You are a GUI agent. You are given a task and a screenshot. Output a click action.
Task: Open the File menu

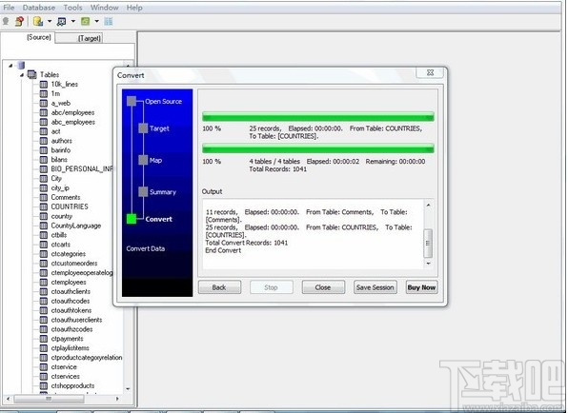point(9,8)
